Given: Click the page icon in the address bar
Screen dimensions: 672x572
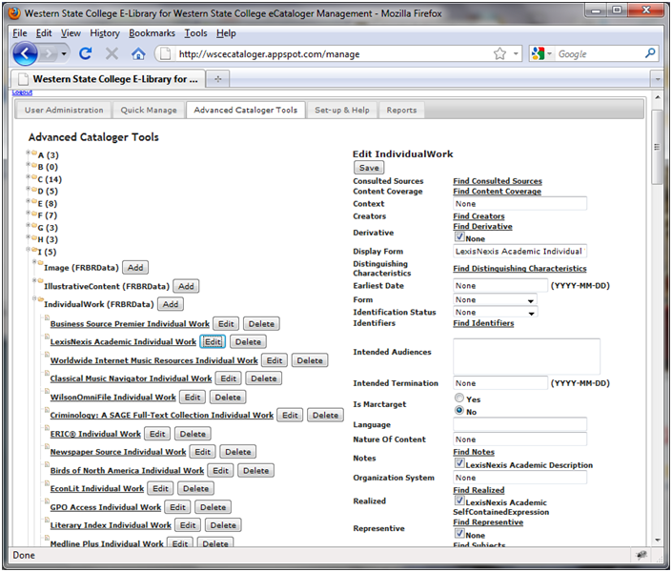Looking at the screenshot, I should click(x=165, y=54).
